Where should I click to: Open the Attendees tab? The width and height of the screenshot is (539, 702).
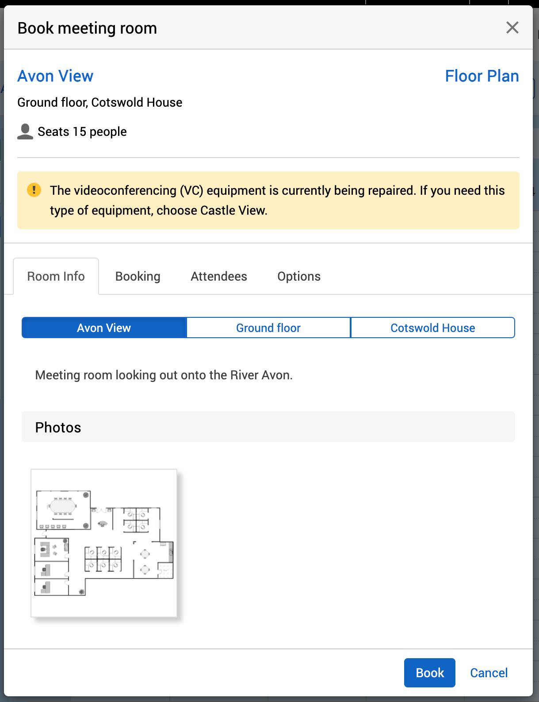(x=219, y=277)
